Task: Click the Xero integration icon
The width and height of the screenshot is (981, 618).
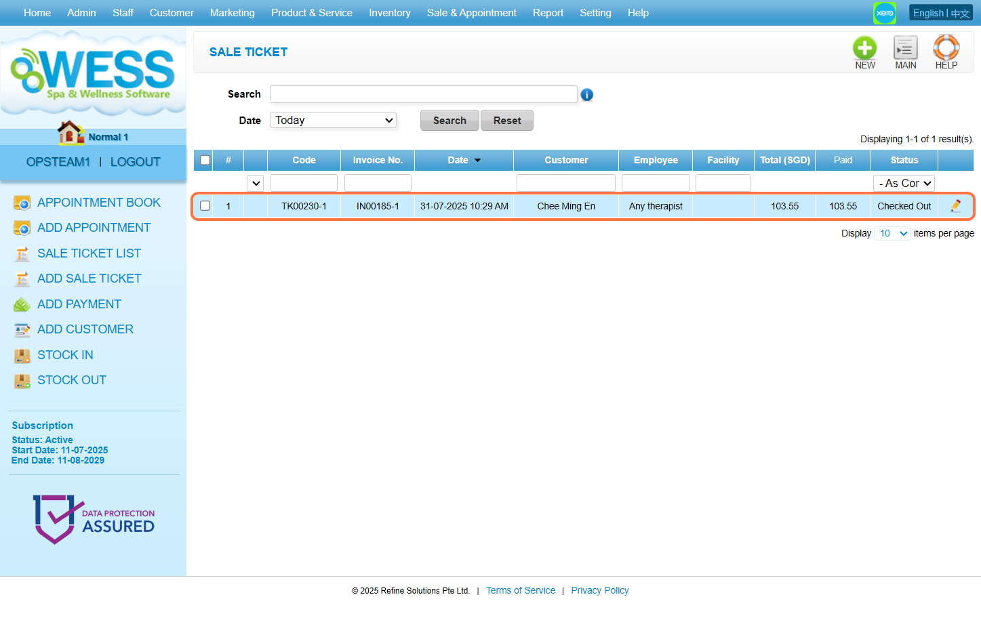Action: (884, 13)
